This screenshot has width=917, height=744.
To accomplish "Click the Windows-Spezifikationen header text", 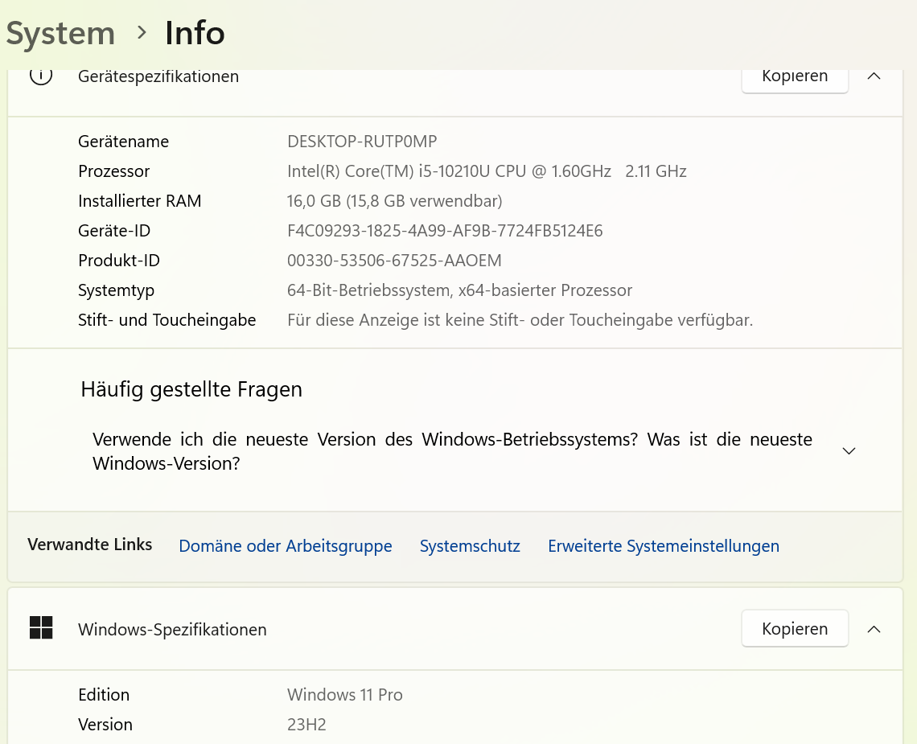I will [172, 630].
